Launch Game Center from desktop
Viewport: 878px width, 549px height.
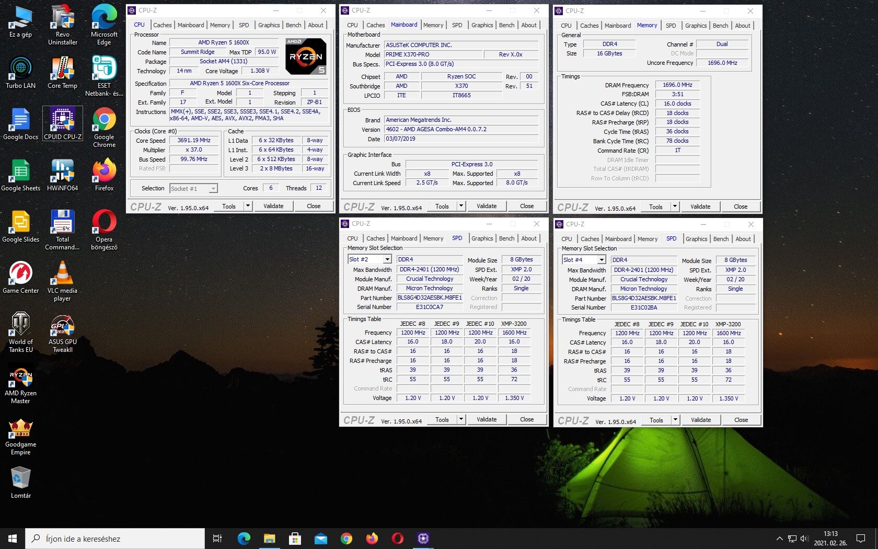pyautogui.click(x=20, y=278)
